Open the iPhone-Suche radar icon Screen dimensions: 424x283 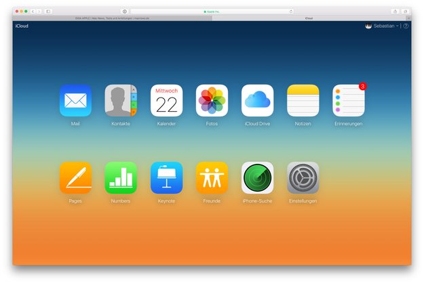[257, 177]
